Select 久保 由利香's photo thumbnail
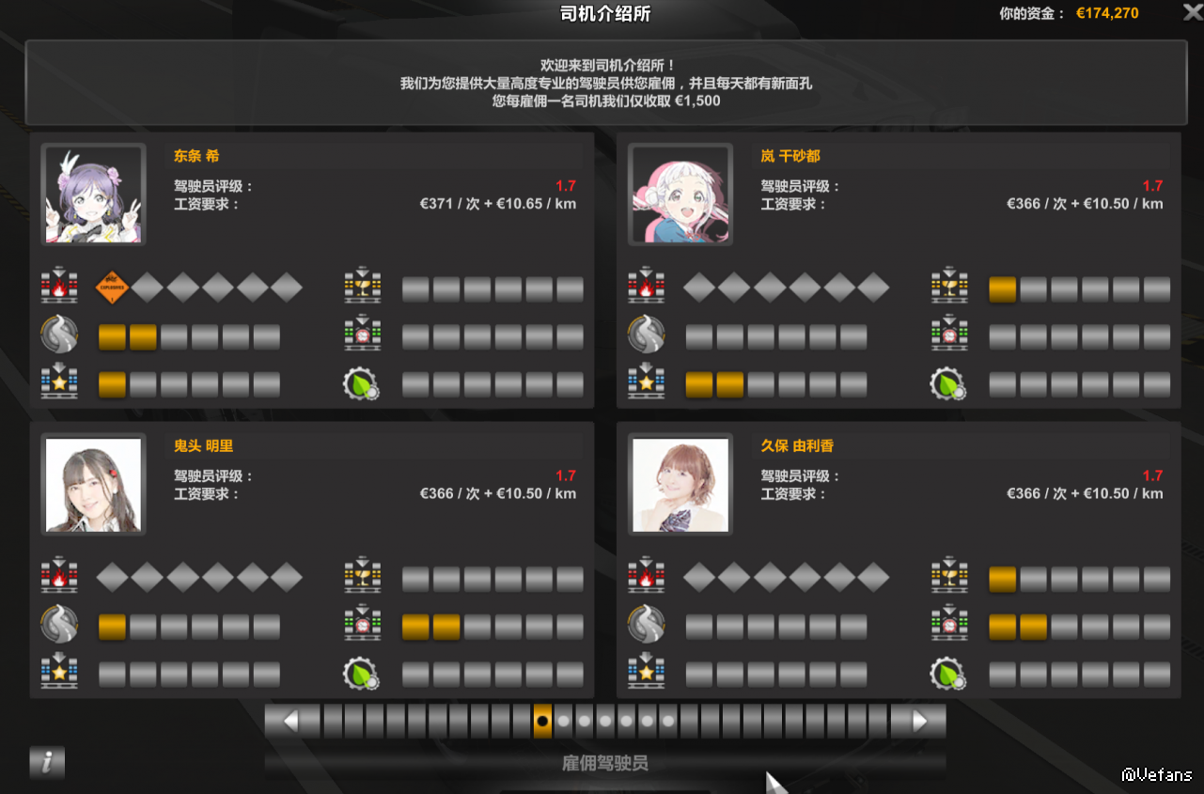Screen dimensions: 1204x794 680,484
